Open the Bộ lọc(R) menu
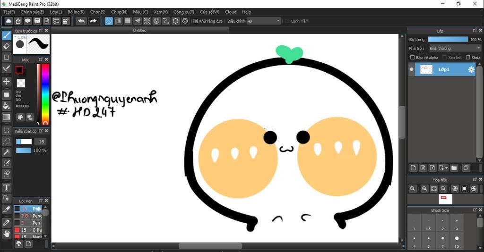This screenshot has height=252, width=484. (76, 12)
